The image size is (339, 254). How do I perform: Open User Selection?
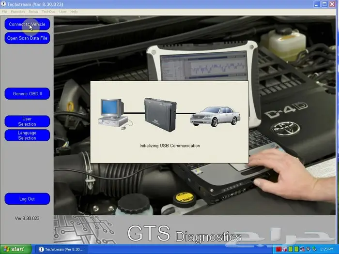point(27,121)
